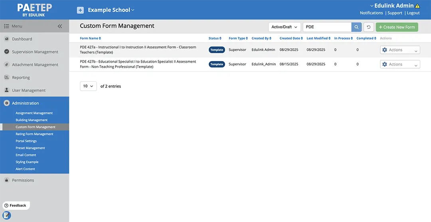Screen dimensions: 431x222
Task: Click the Edulink_Admin created-by cell
Action: [x=264, y=64]
